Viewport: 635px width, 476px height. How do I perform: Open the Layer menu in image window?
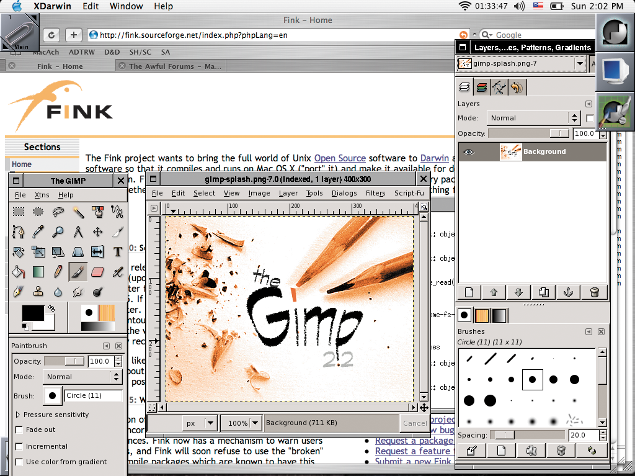point(288,194)
